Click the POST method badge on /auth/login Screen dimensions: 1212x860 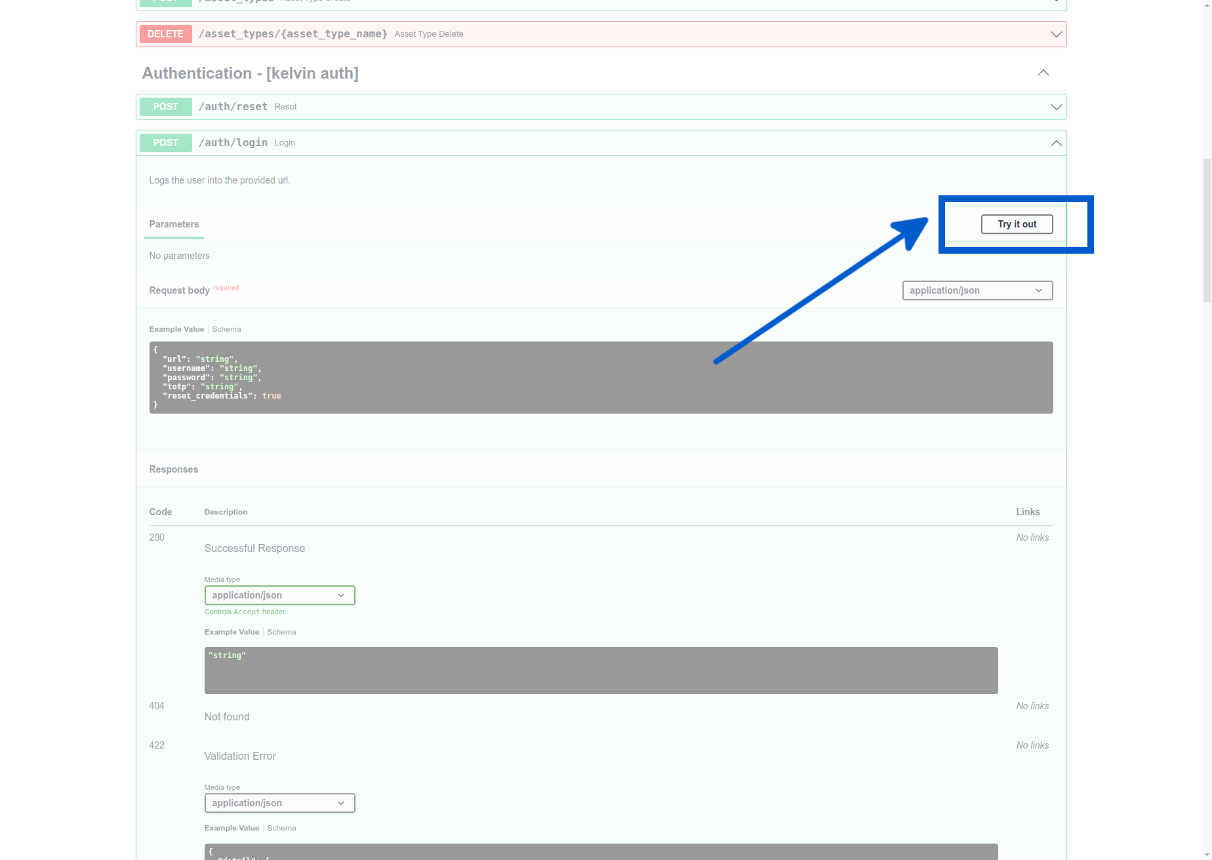pyautogui.click(x=165, y=142)
